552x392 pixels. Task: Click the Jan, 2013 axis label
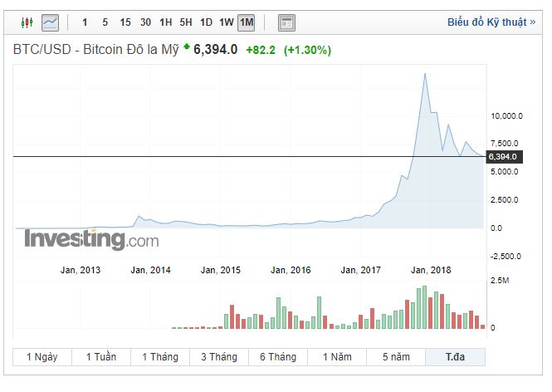tap(81, 270)
